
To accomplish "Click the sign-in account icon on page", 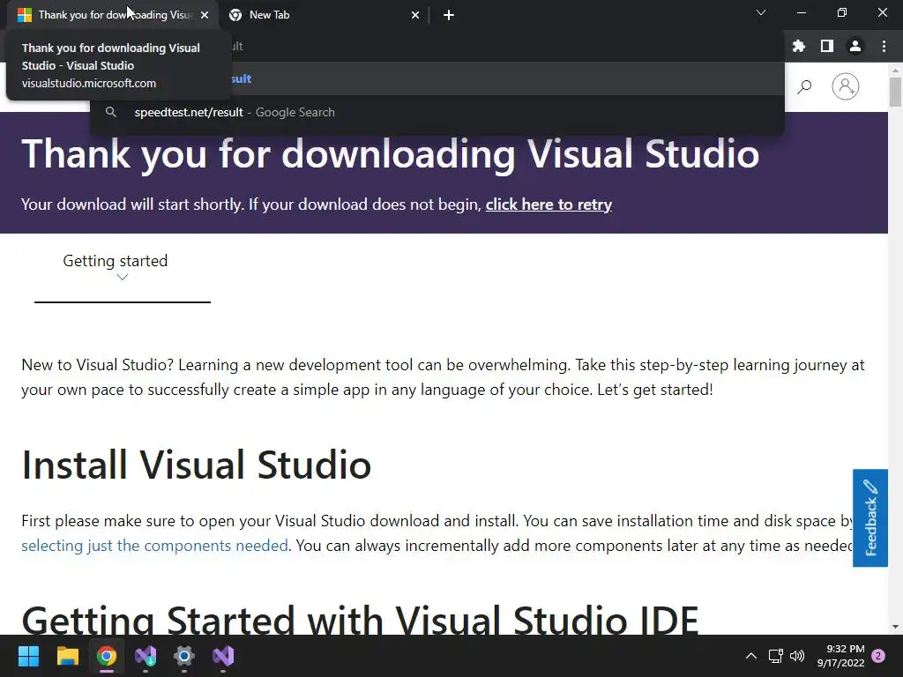I will coord(846,87).
